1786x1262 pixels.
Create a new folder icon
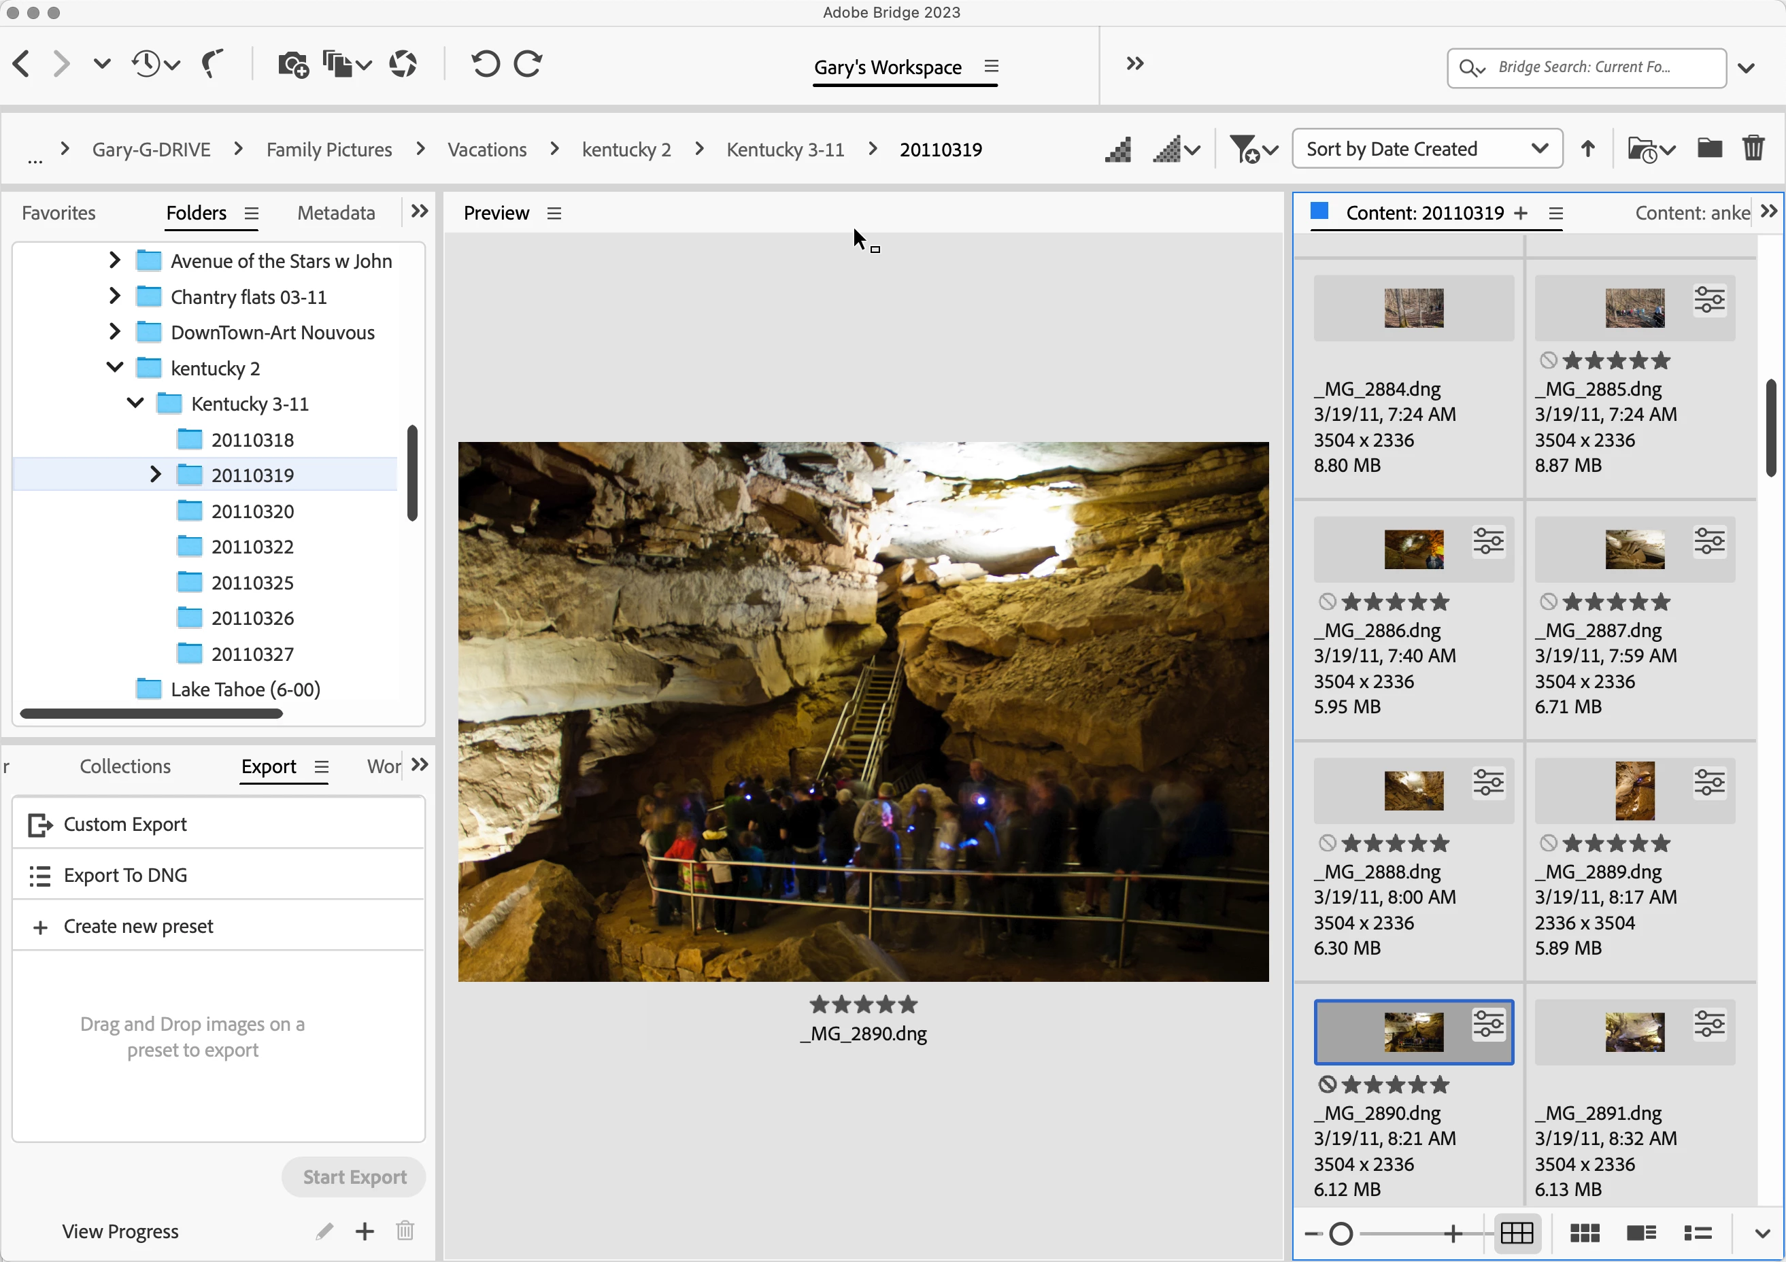click(1709, 148)
